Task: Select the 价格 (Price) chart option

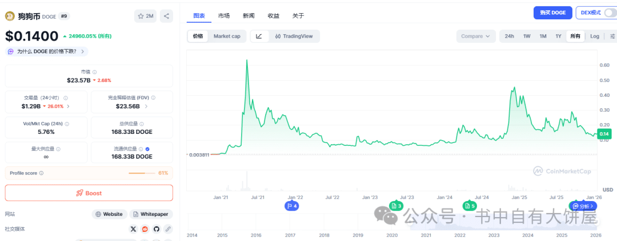Action: tap(198, 36)
